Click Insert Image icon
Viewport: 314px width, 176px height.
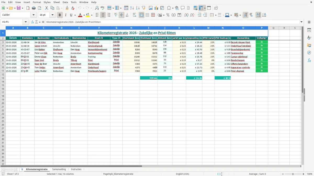click(x=151, y=8)
